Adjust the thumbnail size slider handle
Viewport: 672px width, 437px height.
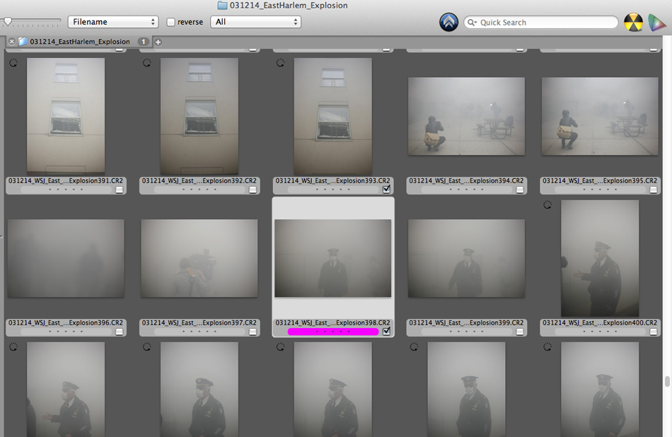(x=8, y=21)
